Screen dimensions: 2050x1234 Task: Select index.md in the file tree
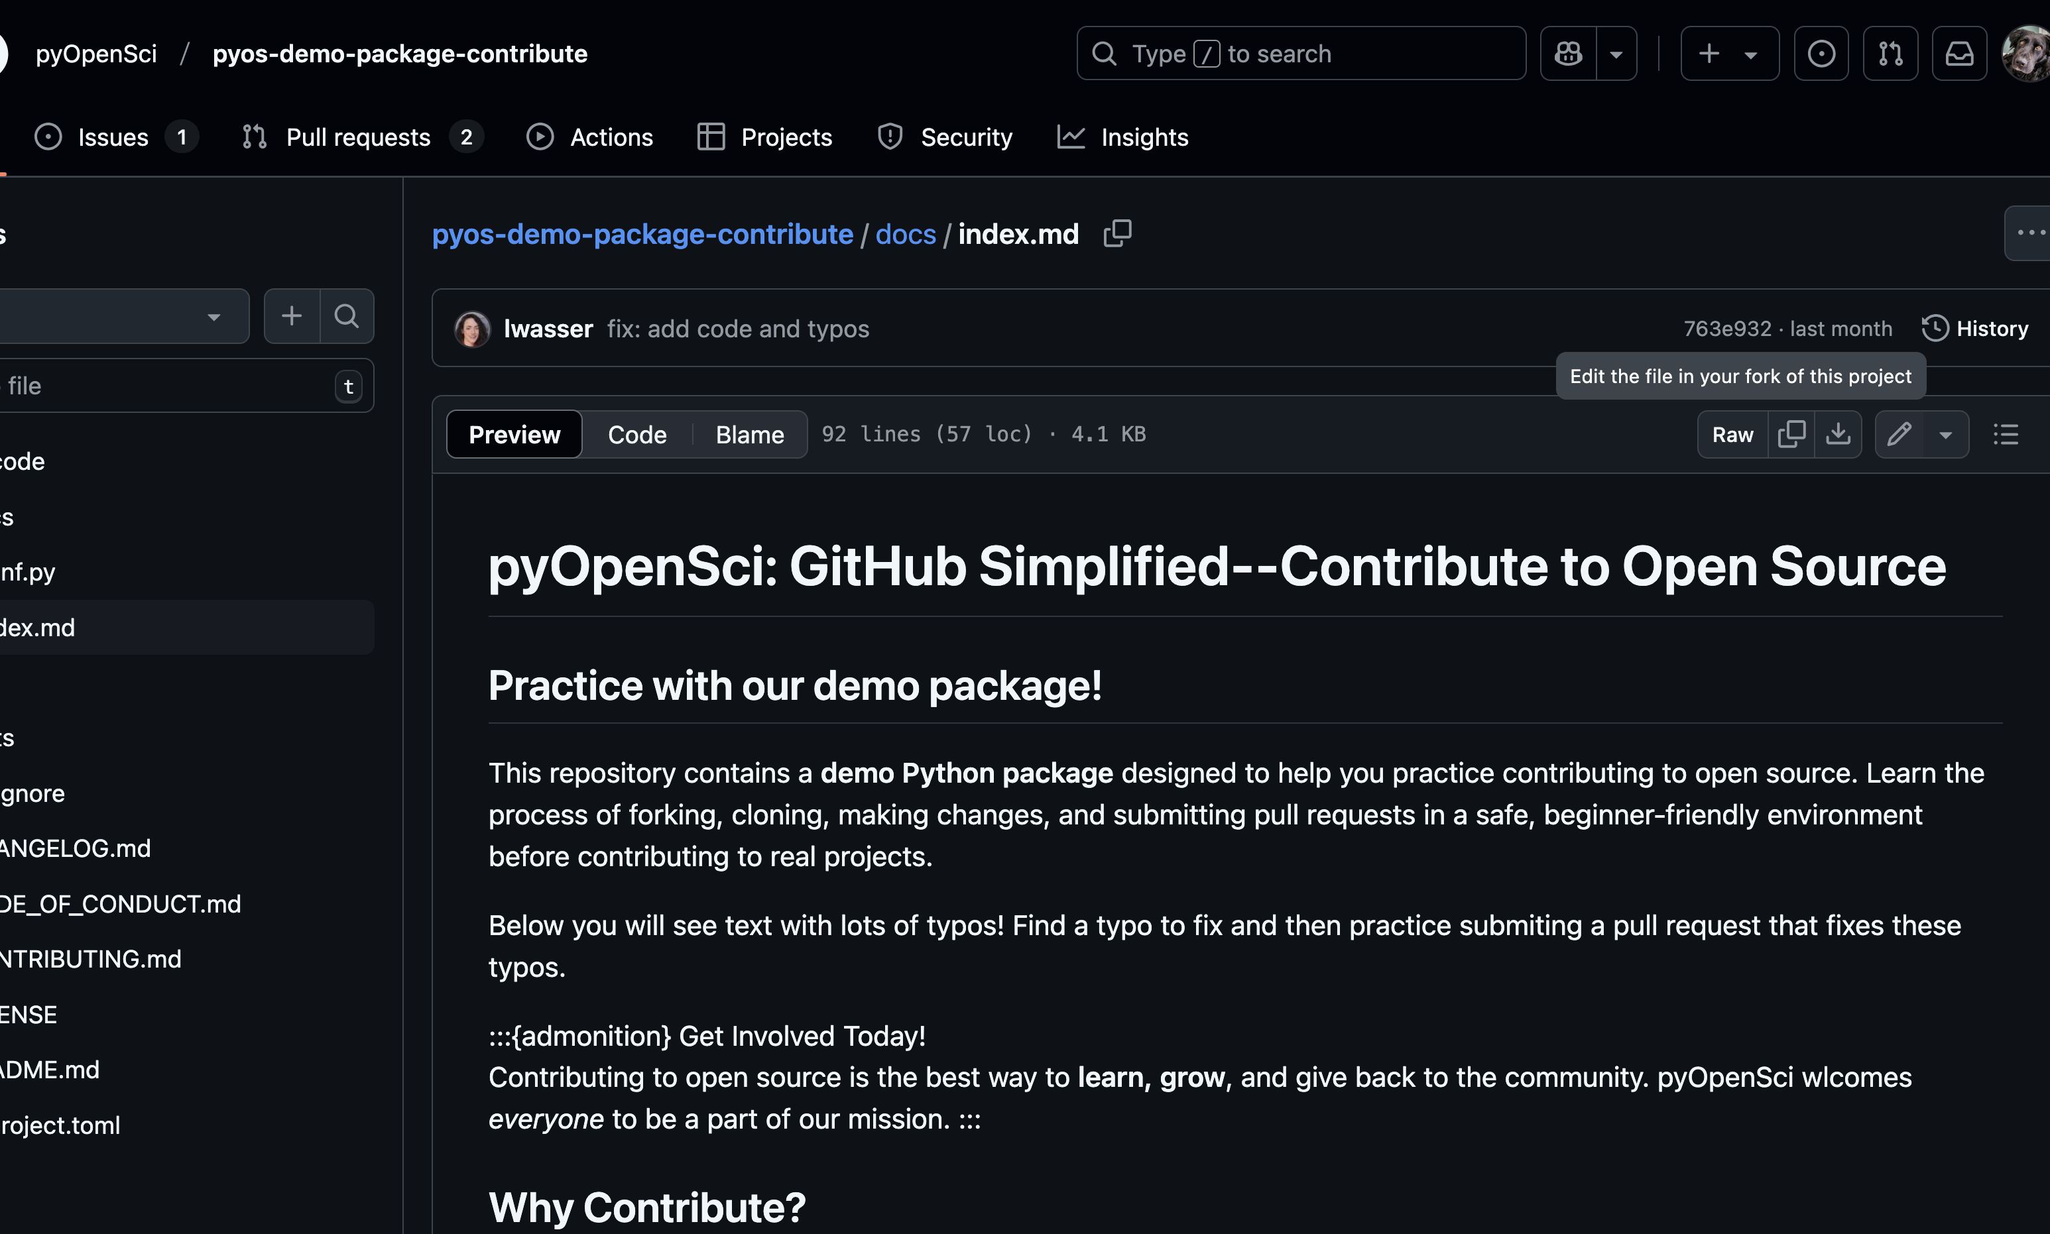point(186,628)
